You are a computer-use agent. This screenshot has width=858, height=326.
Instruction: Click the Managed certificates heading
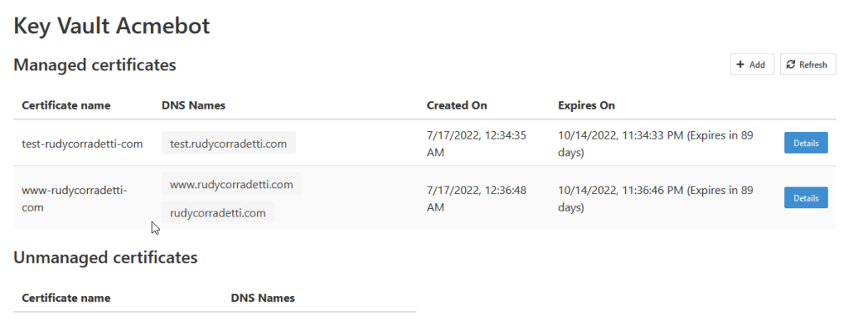coord(95,64)
